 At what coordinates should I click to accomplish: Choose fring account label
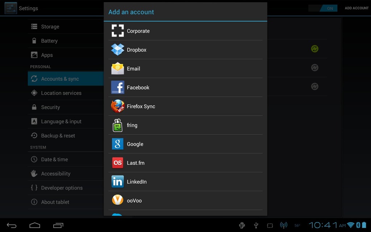(132, 125)
